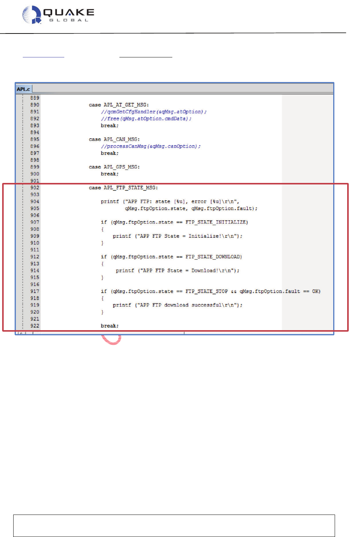Click line number 903 in the gutter
The height and width of the screenshot is (537, 349).
click(35, 195)
